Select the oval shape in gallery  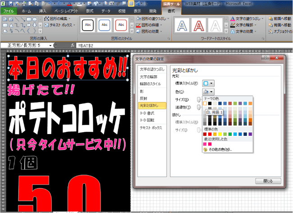point(35,19)
